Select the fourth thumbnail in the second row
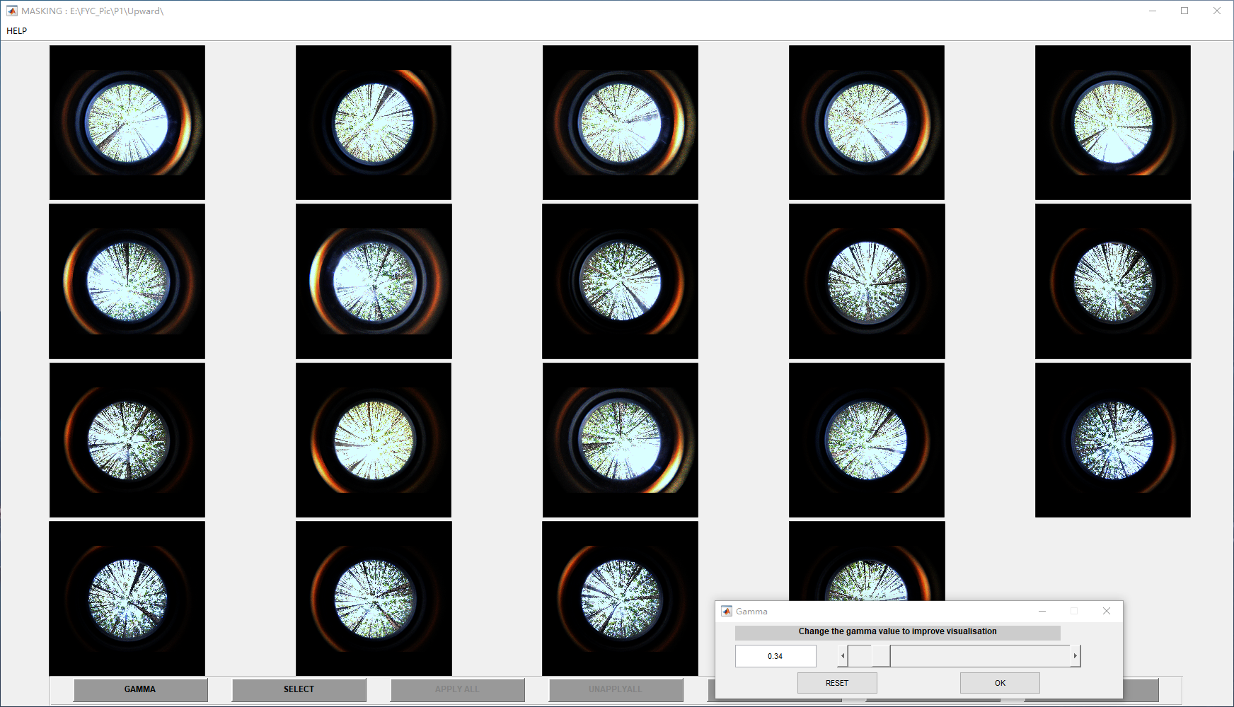Image resolution: width=1234 pixels, height=707 pixels. tap(867, 281)
